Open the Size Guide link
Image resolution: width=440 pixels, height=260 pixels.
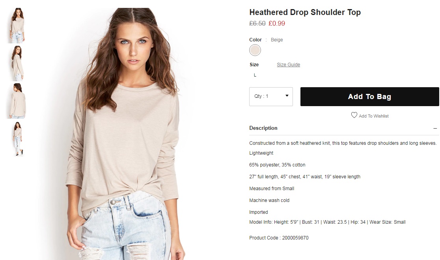pos(288,65)
